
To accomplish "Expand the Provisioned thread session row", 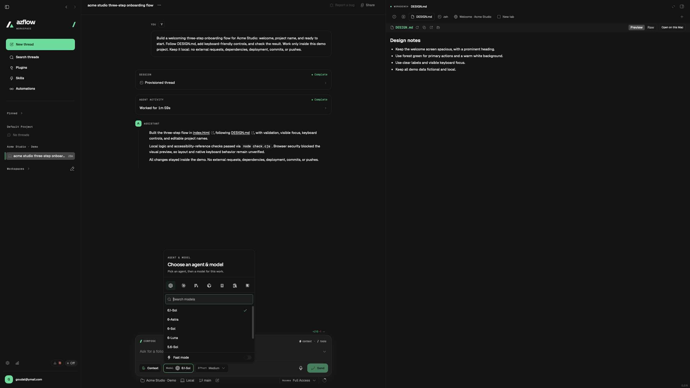I will click(233, 83).
